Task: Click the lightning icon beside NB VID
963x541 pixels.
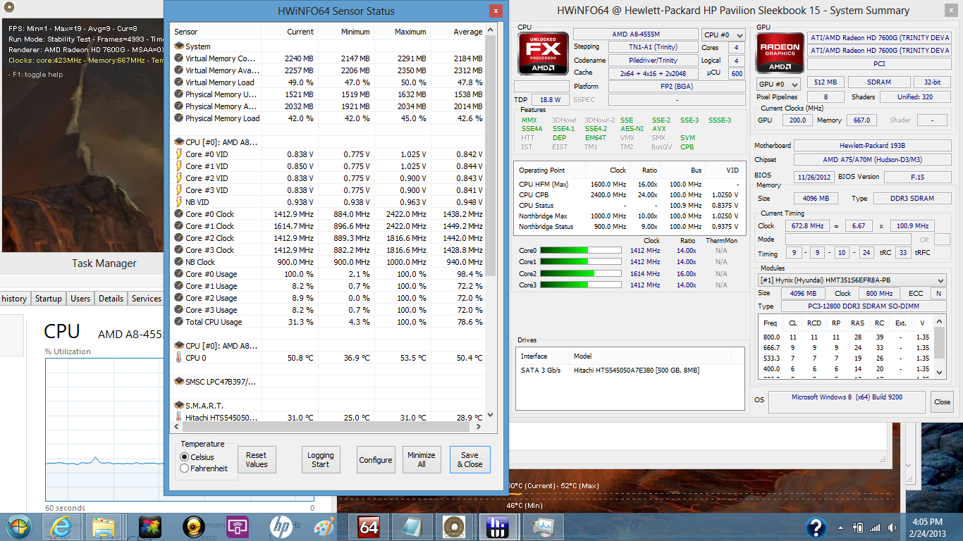Action: click(179, 202)
